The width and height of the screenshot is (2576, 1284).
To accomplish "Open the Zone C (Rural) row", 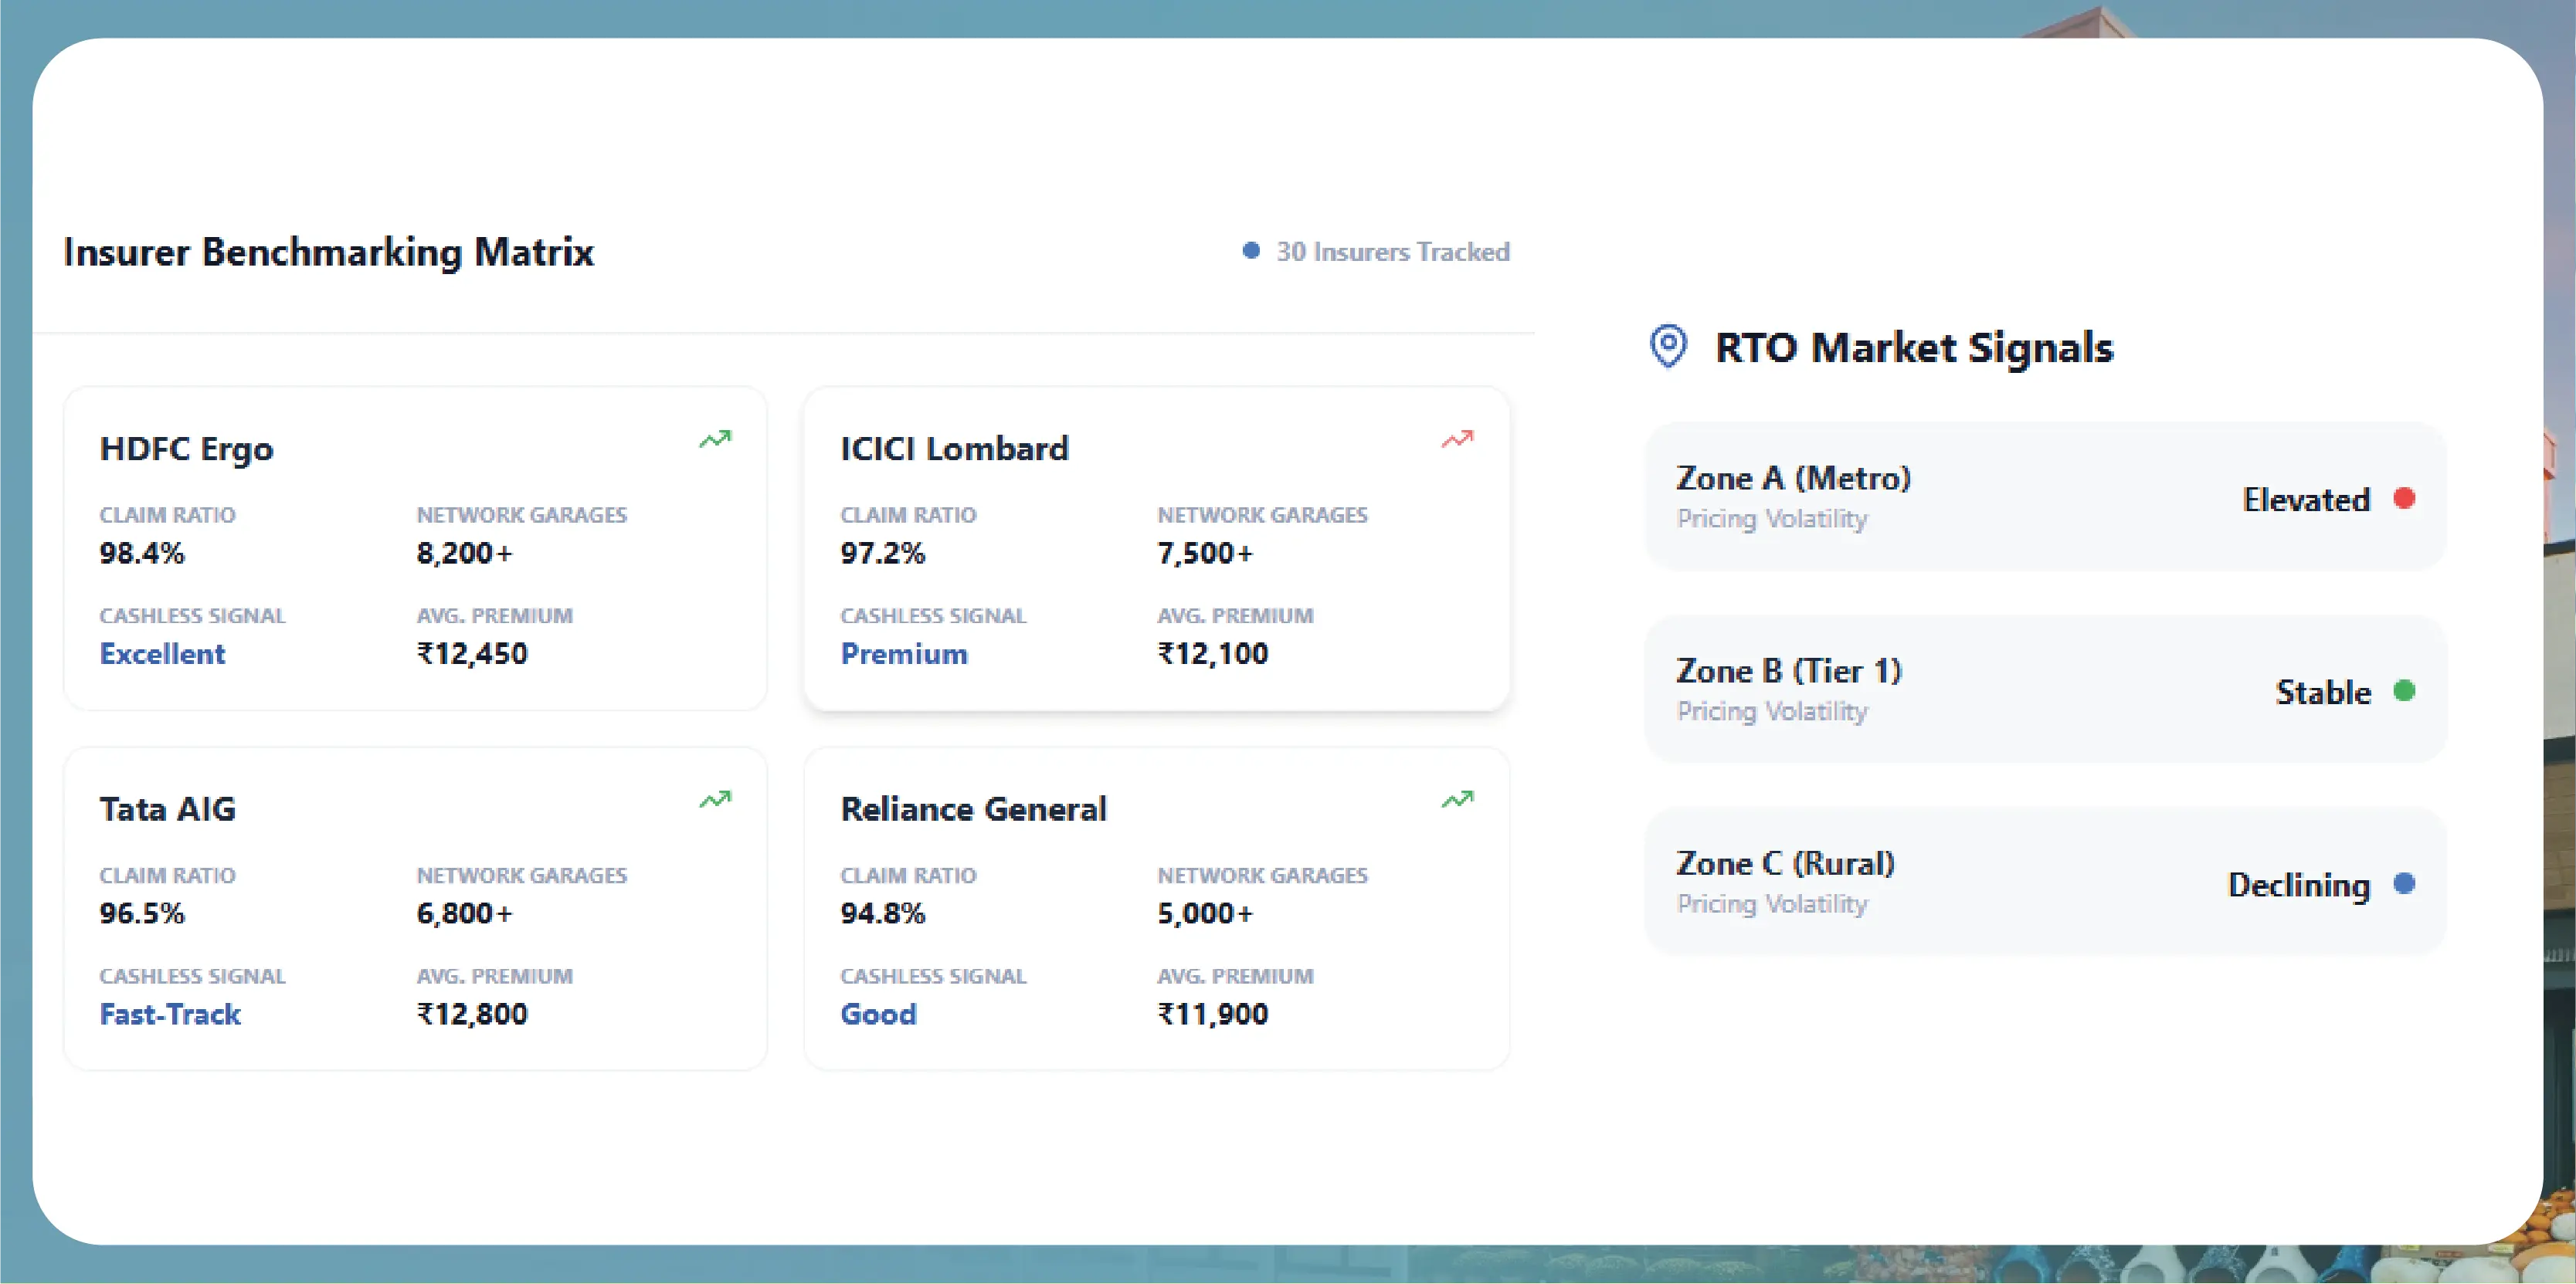I will [x=2044, y=881].
